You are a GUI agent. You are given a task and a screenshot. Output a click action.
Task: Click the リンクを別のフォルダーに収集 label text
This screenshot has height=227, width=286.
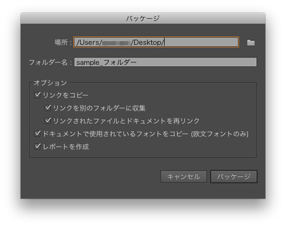point(99,108)
